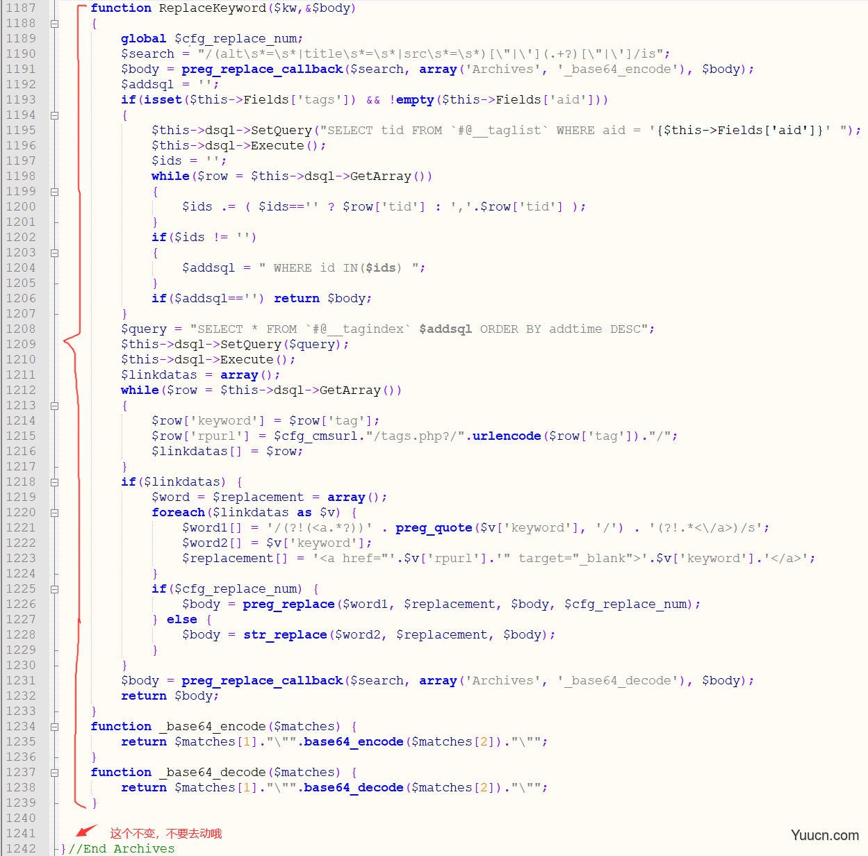Collapse the first while loop fold at line 1199

tap(54, 192)
